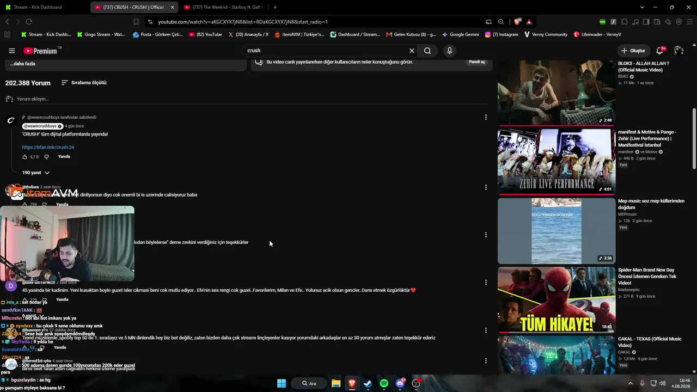Screen dimensions: 697x392
Task: Go back to the previous page
Action: (7, 22)
